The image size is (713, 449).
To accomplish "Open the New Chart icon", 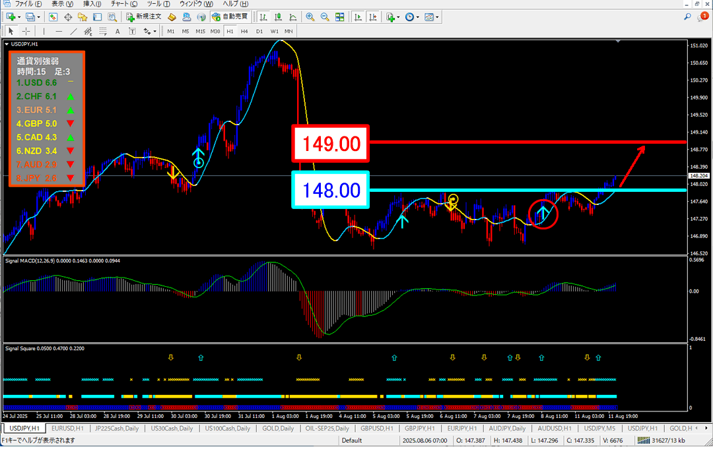I will point(11,16).
